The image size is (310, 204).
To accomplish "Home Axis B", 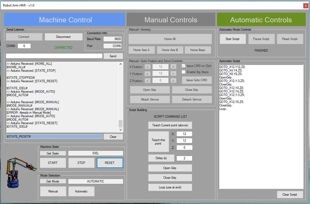I will [170, 50].
